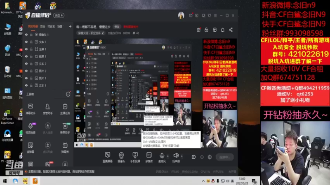The width and height of the screenshot is (330, 185).
Task: Click the user avatar in title bar
Action: point(181,15)
